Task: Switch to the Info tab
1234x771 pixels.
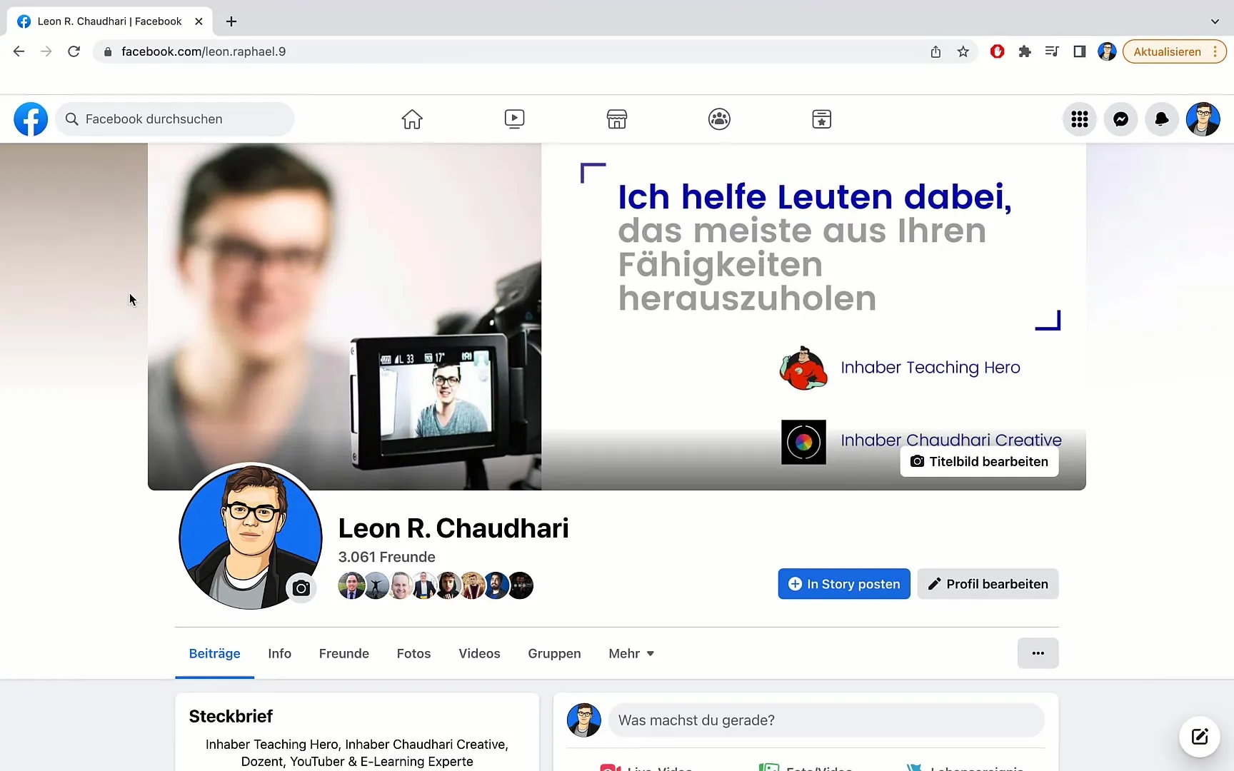Action: pos(279,653)
